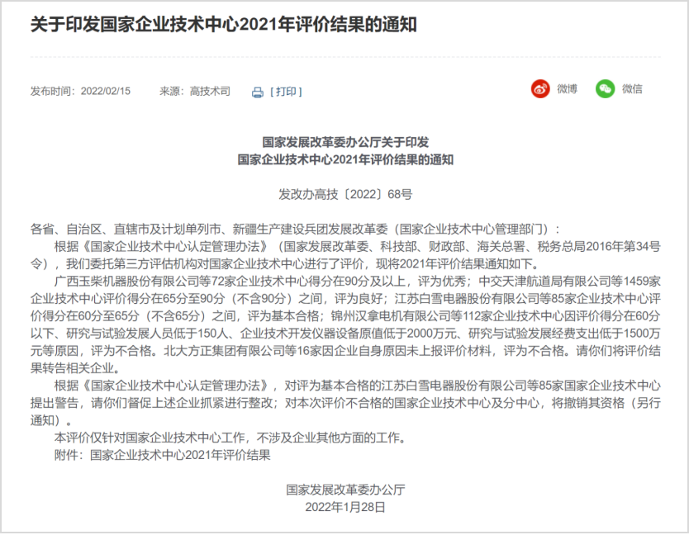689x535 pixels.
Task: Open the attachment 国家企业技术中心2021年评价结果
Action: pyautogui.click(x=180, y=454)
